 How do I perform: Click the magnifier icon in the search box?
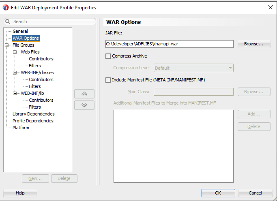8,21
